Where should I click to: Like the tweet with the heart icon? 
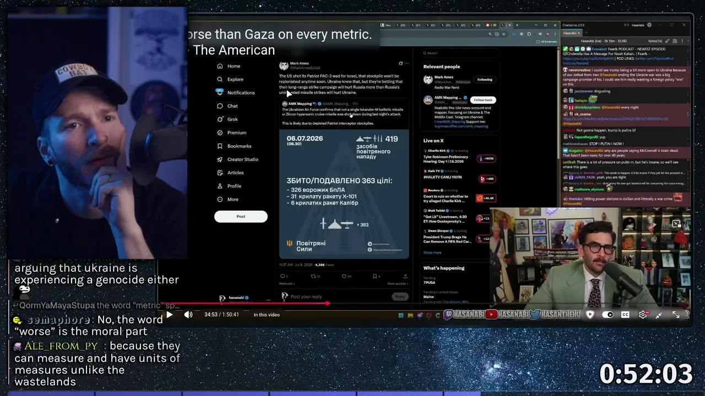point(344,276)
